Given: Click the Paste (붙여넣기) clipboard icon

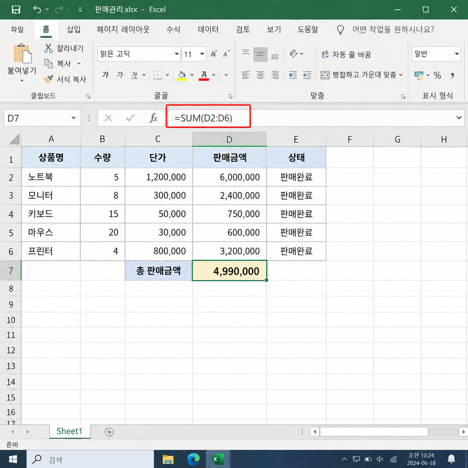Looking at the screenshot, I should click(x=22, y=53).
